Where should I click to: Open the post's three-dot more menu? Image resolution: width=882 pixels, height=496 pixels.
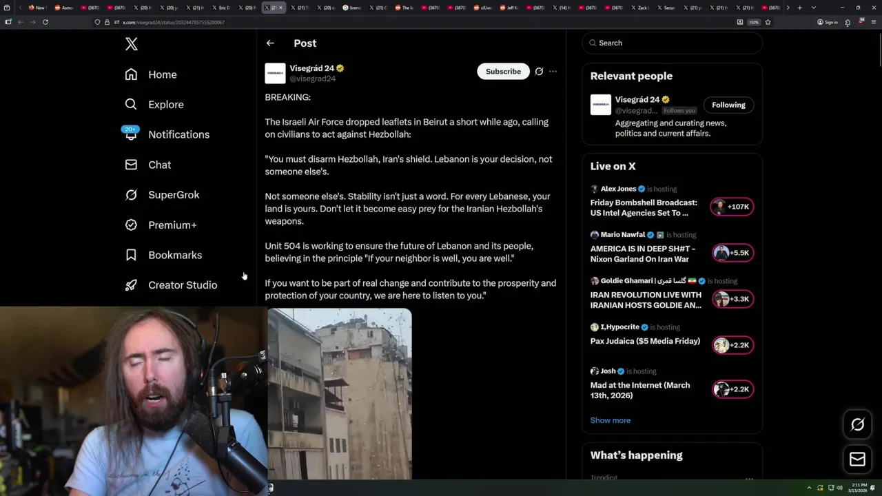(553, 72)
